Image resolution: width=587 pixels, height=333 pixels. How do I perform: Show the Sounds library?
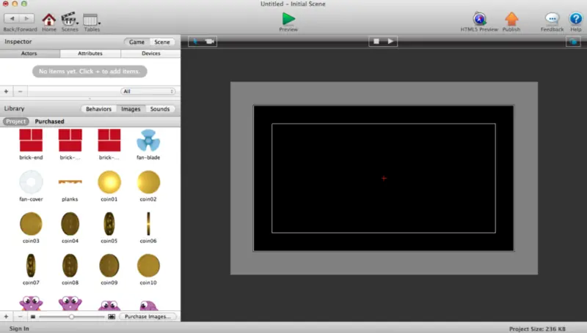pyautogui.click(x=160, y=109)
